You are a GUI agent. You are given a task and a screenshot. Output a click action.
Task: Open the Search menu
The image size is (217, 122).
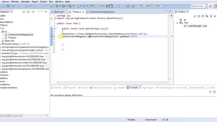point(35,1)
